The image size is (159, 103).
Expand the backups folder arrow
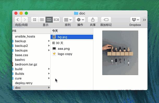point(49,50)
